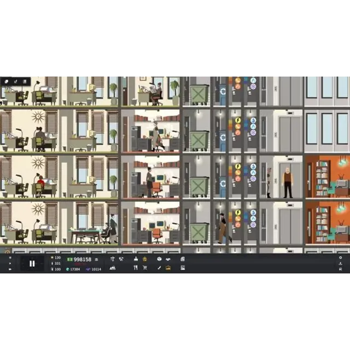Open the restaurant fork and knife category
The height and width of the screenshot is (350, 350).
[136, 267]
